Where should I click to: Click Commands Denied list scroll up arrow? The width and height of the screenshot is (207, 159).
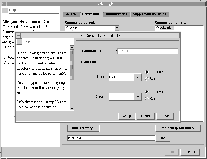pos(117,27)
